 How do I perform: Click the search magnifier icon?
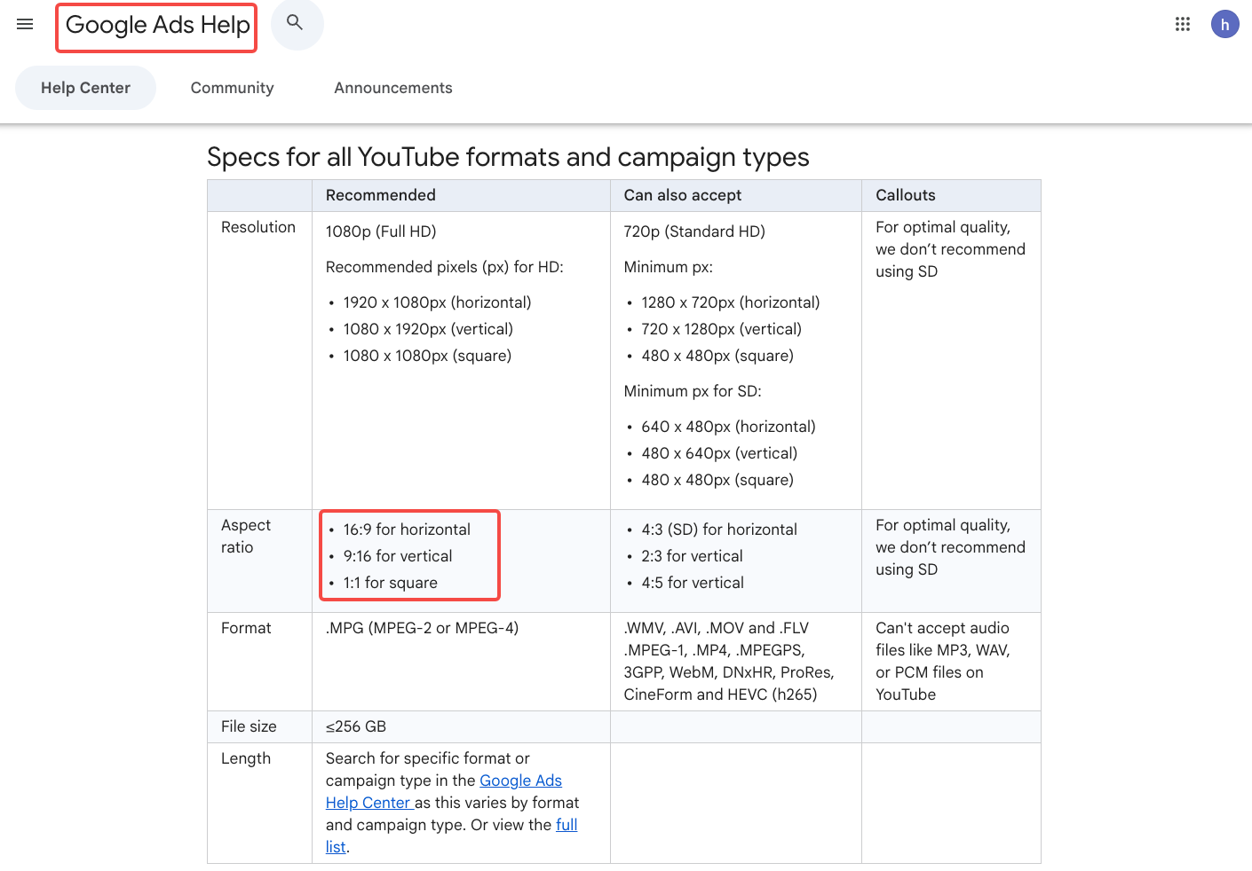click(297, 24)
